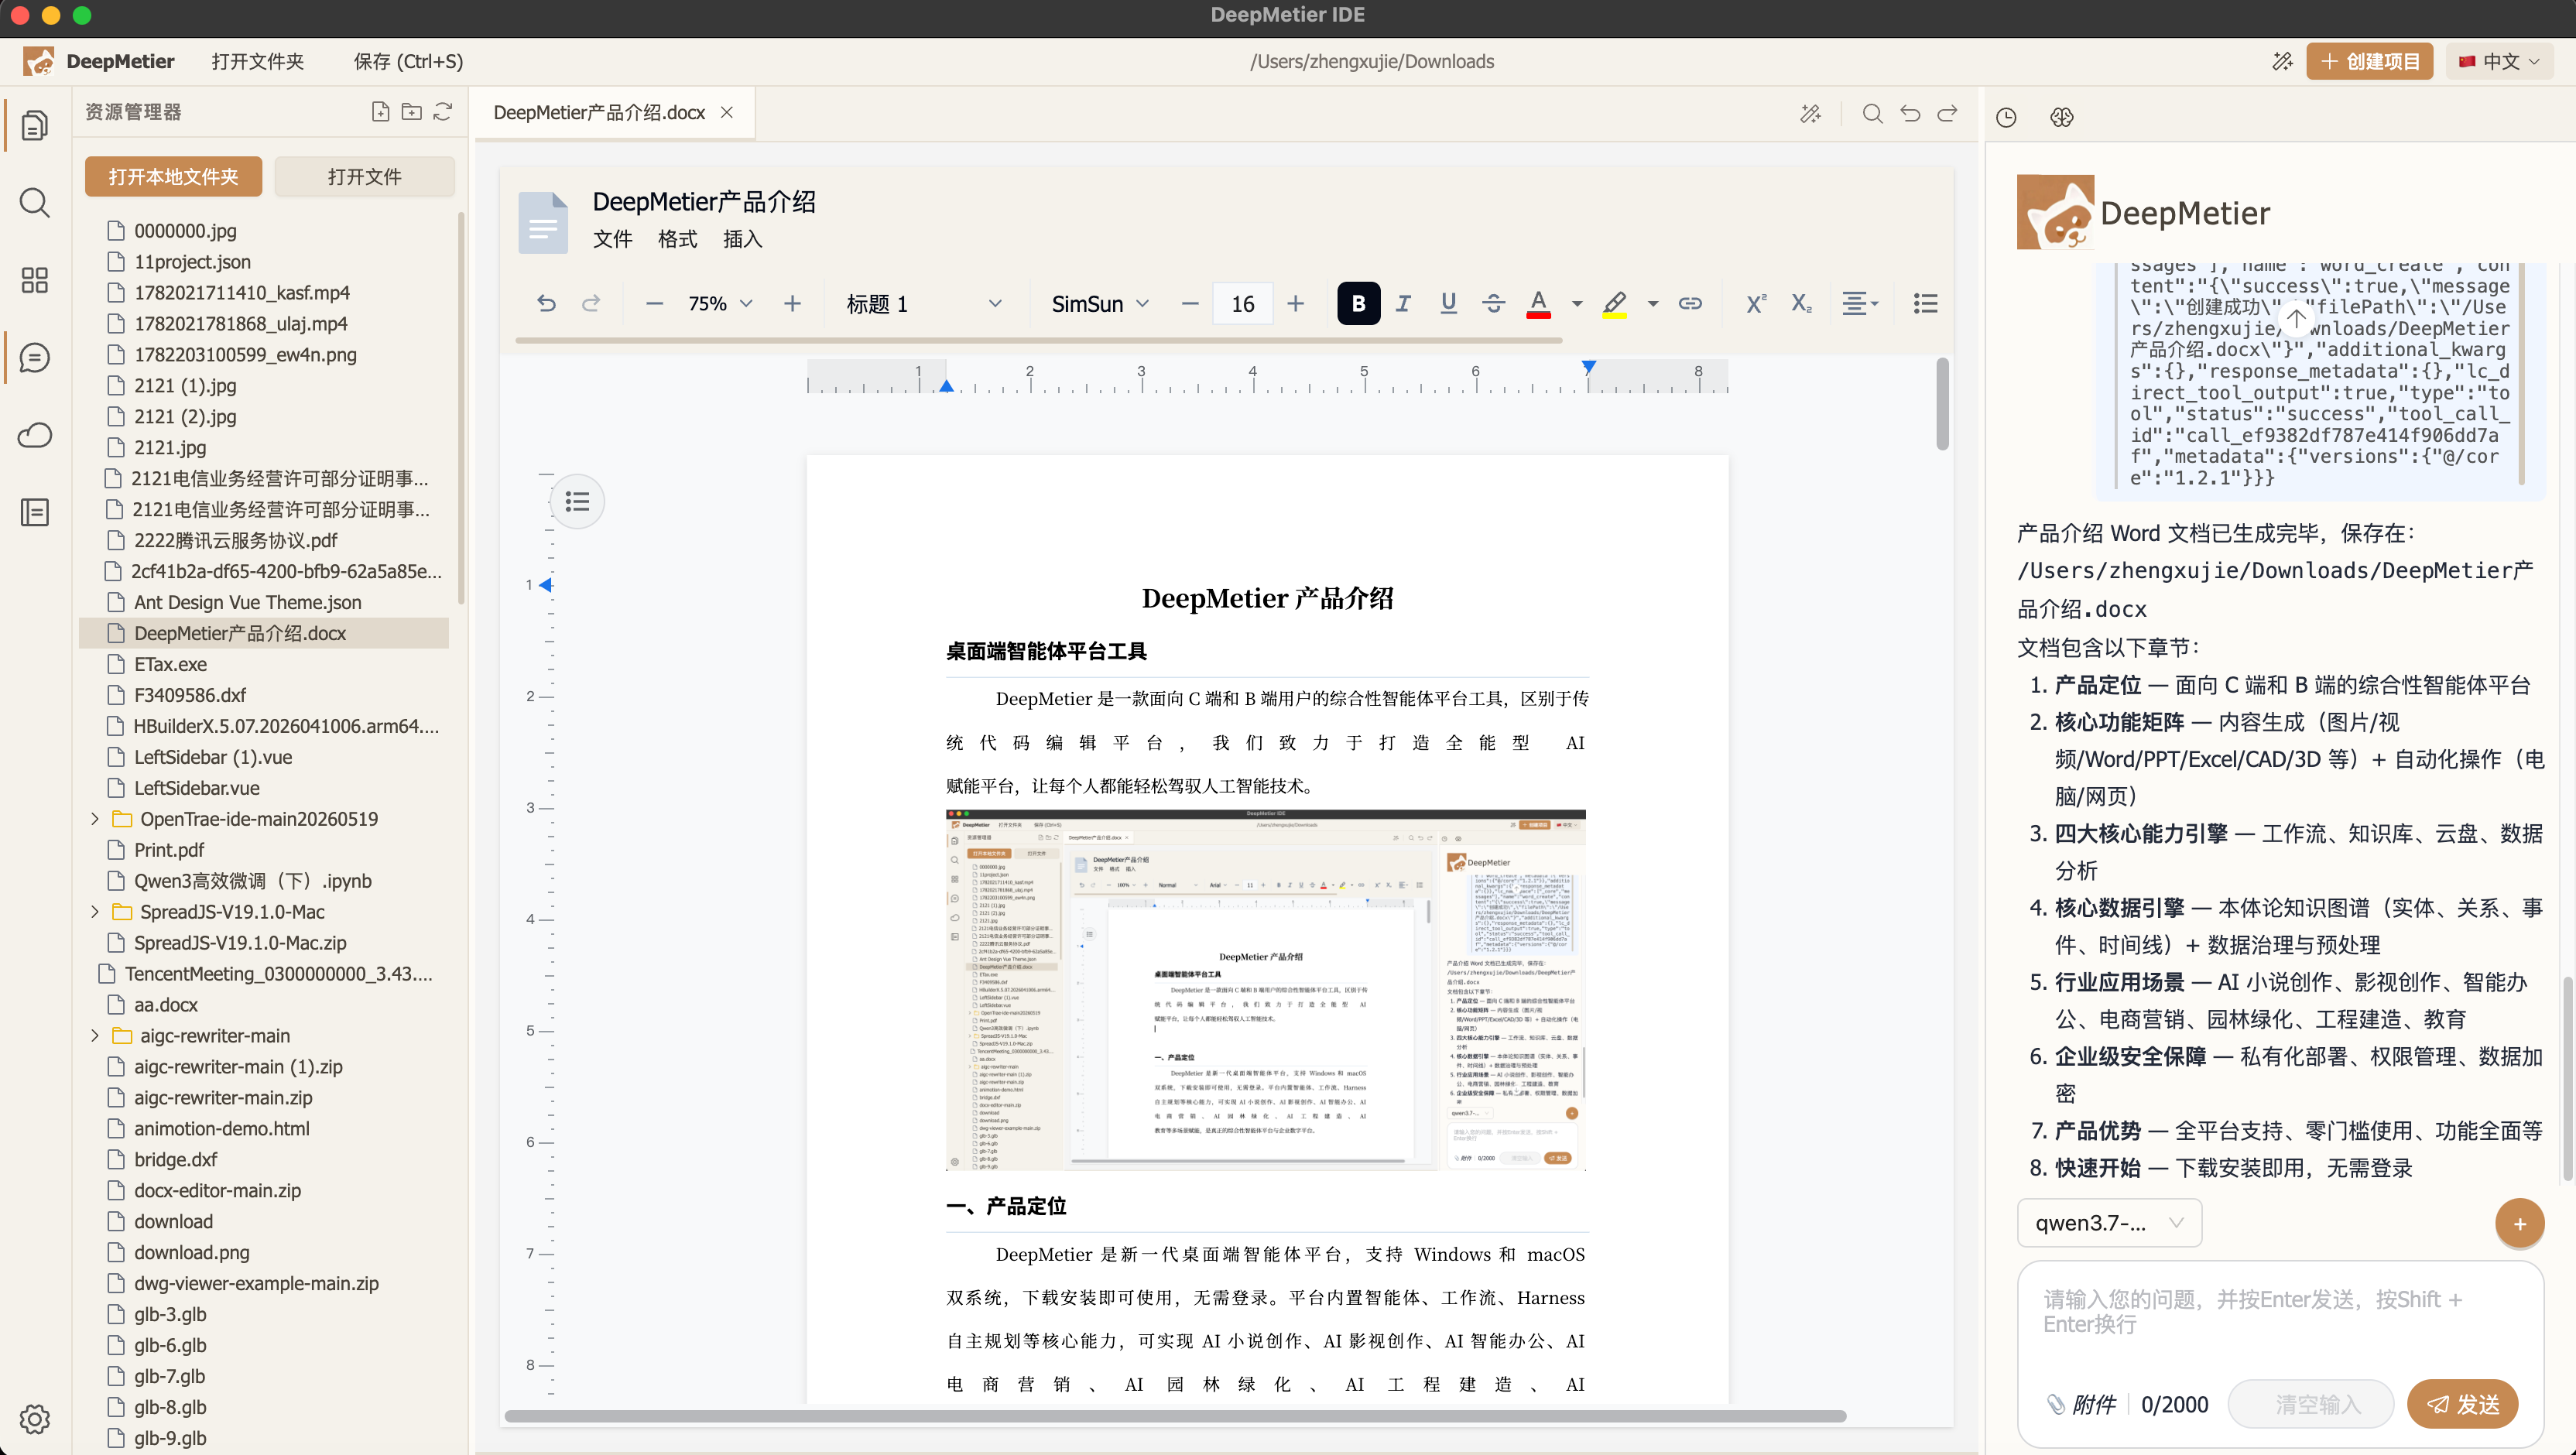Image resolution: width=2576 pixels, height=1455 pixels.
Task: Open the bulleted list tool in toolbar
Action: click(1926, 303)
